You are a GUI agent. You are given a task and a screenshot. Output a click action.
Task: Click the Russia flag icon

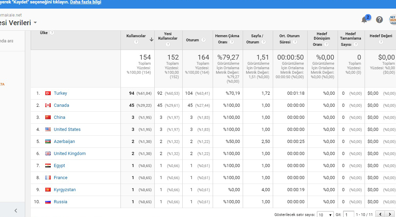tap(48, 202)
